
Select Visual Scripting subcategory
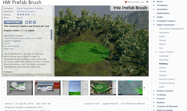[x=167, y=83]
